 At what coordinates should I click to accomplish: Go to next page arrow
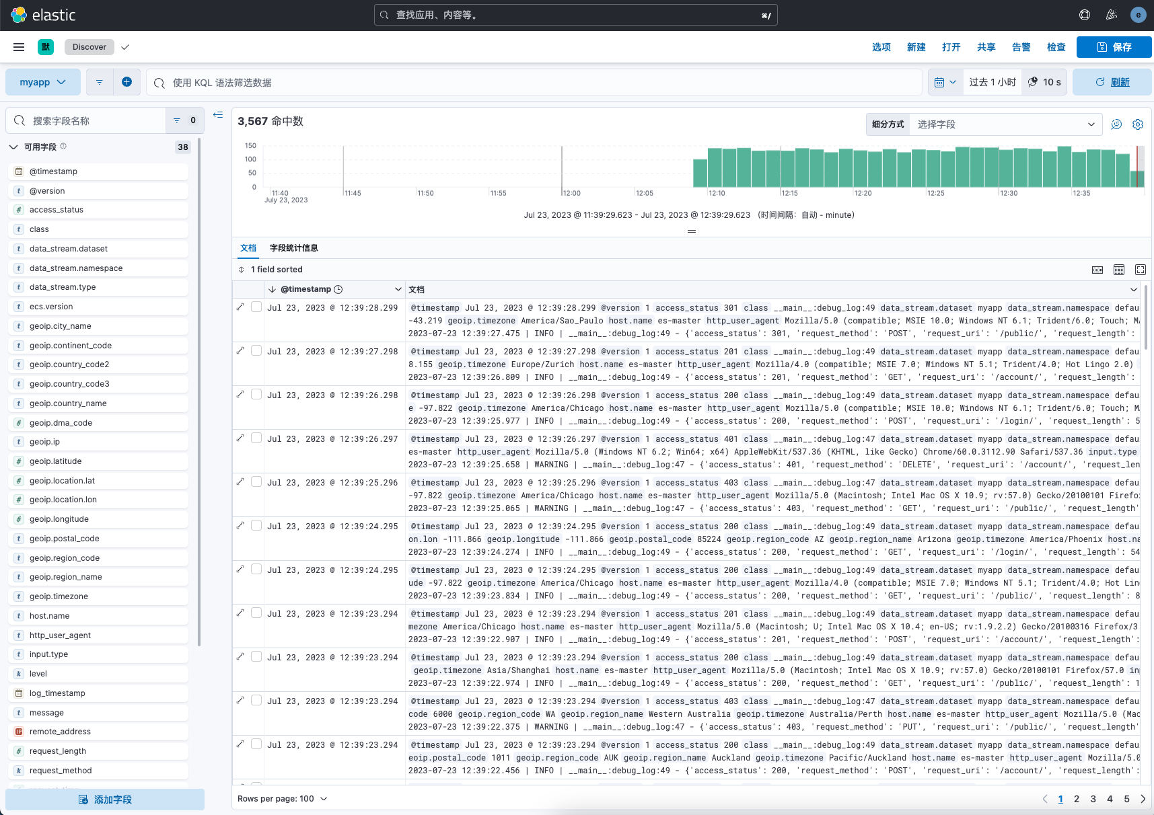pos(1143,799)
